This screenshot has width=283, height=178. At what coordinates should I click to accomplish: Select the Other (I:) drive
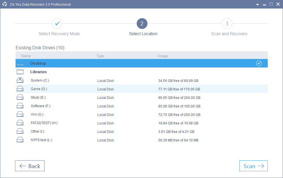click(141, 132)
